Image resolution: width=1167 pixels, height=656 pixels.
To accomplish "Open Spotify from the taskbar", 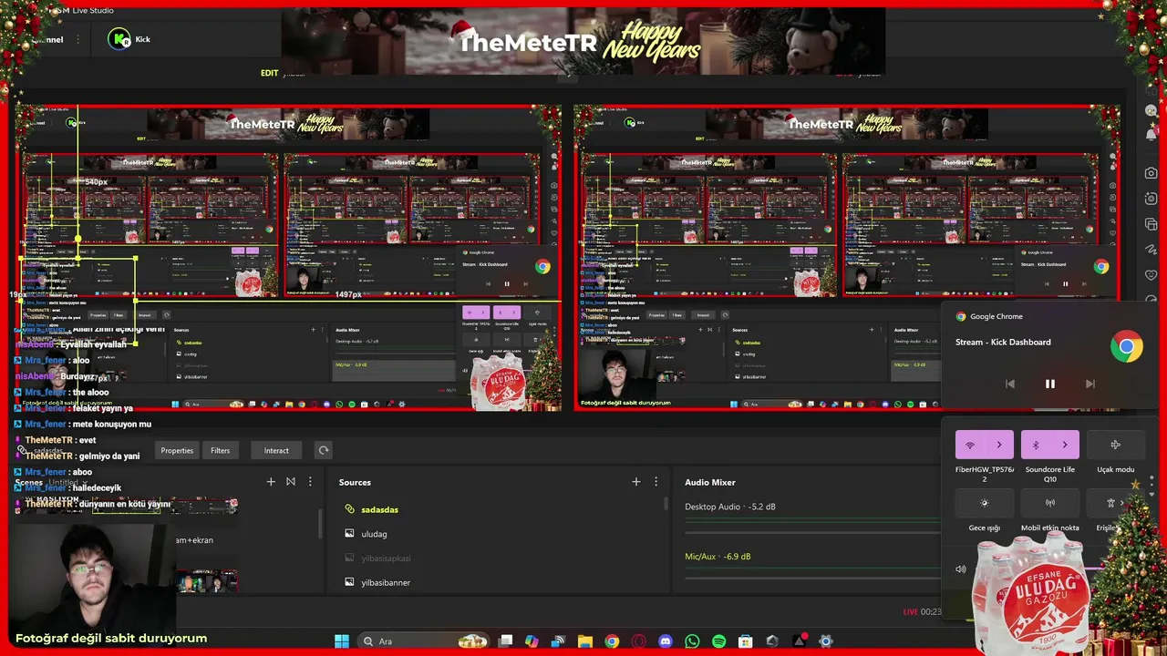I will 718,641.
